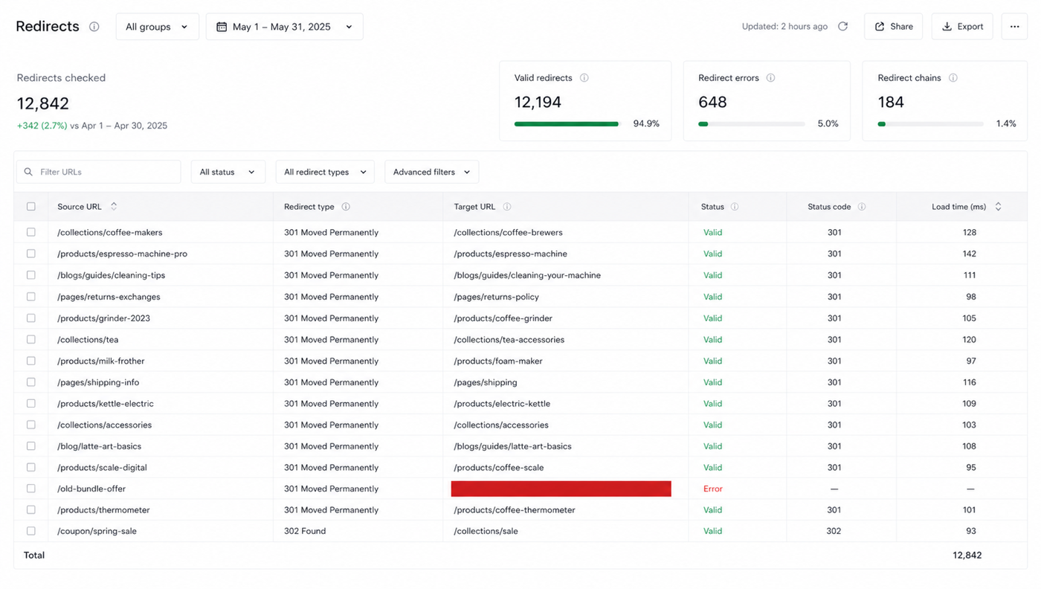The width and height of the screenshot is (1041, 589).
Task: Open the May 1 – May 31 date picker
Action: [x=284, y=27]
